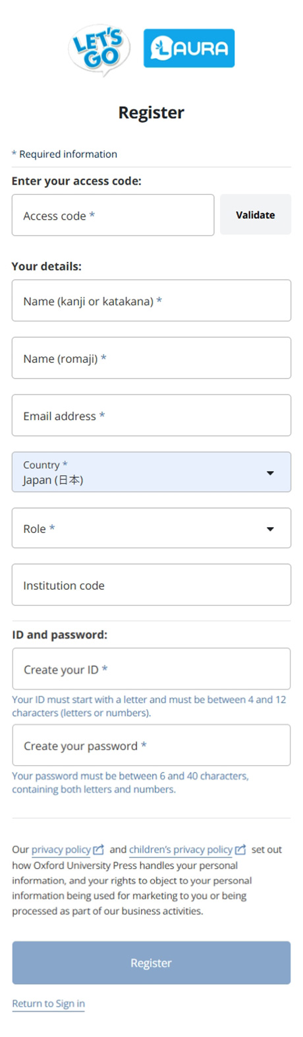
Task: Click external link icon beside children's privacy policy
Action: coord(240,850)
